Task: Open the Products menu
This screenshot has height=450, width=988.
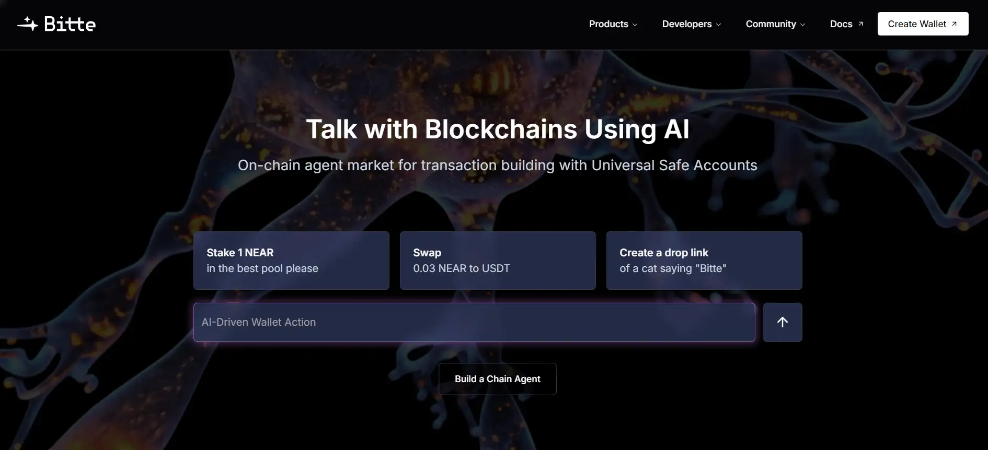Action: coord(613,24)
